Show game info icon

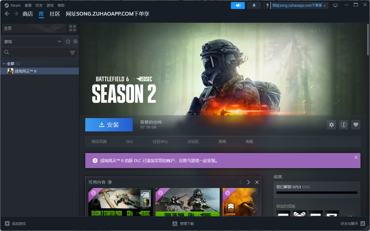(344, 125)
